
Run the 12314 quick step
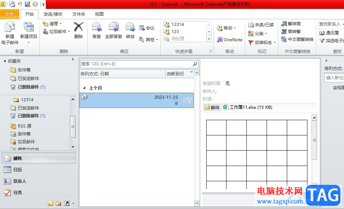[x=185, y=25]
